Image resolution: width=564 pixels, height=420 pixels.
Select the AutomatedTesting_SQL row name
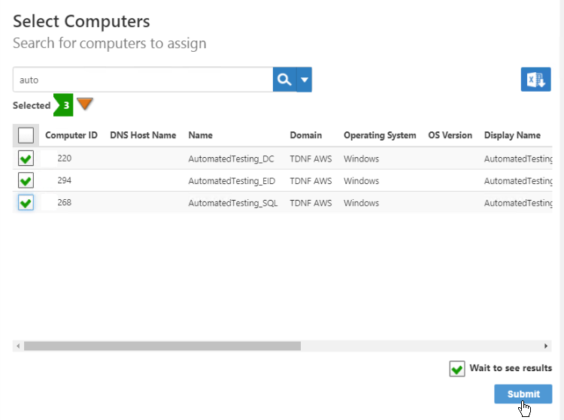(x=232, y=203)
